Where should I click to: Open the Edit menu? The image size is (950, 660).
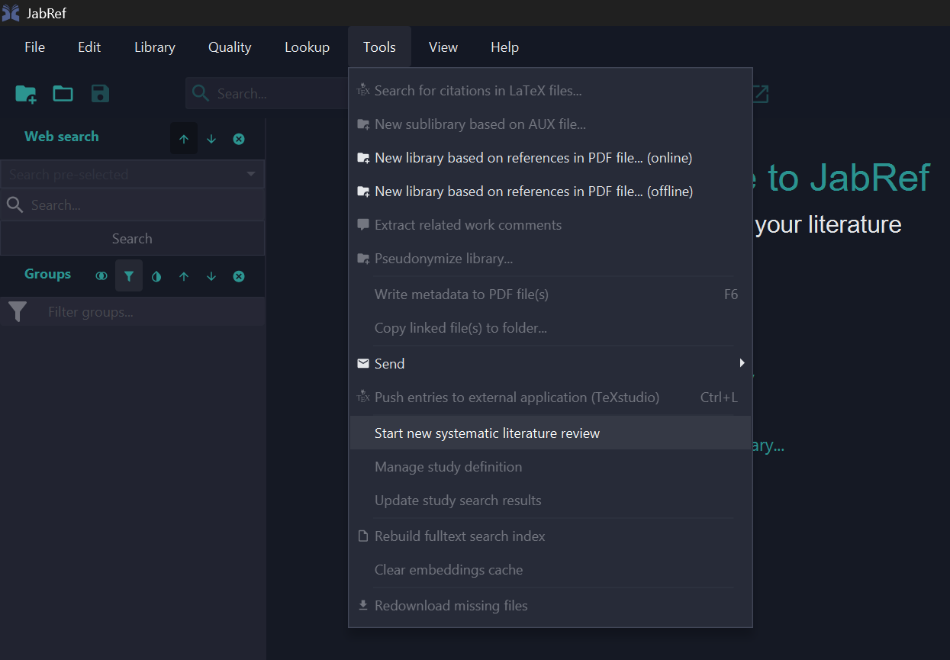click(x=89, y=47)
